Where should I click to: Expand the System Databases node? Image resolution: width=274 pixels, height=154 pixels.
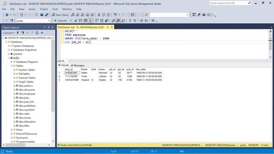(9, 46)
